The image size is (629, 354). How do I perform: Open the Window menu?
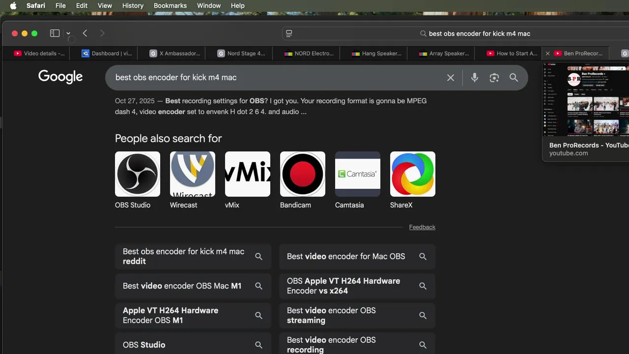coord(209,6)
